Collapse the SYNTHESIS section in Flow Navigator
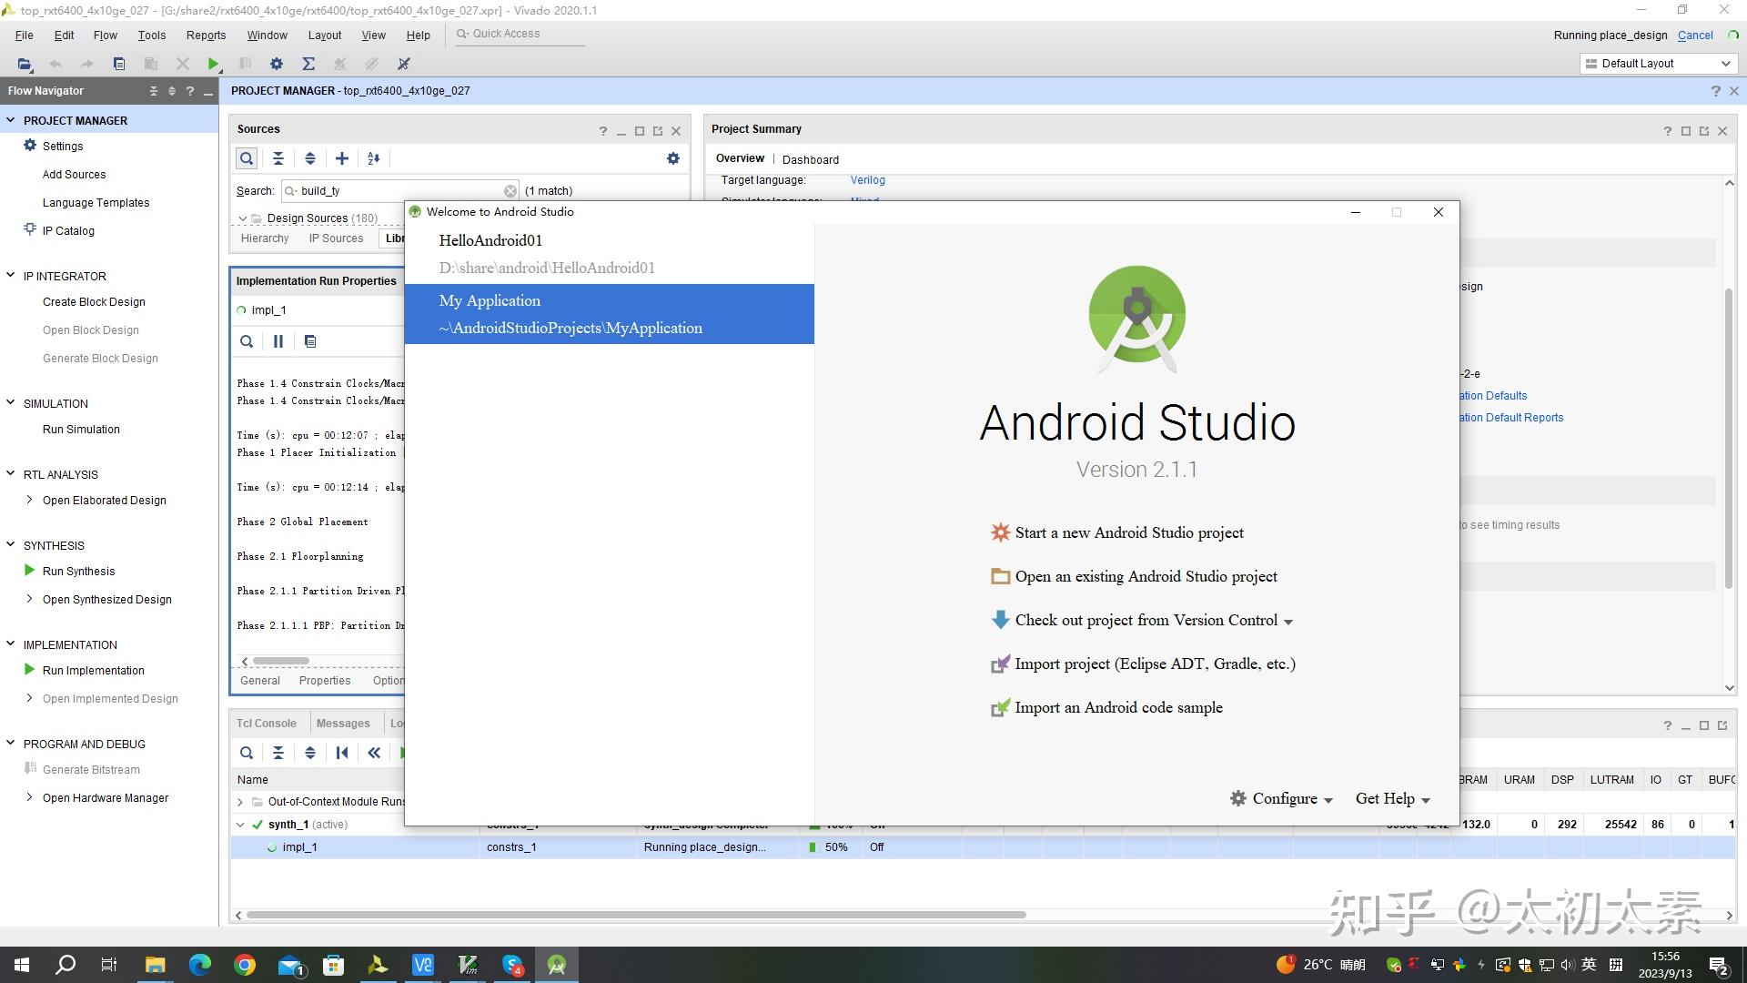 [11, 545]
